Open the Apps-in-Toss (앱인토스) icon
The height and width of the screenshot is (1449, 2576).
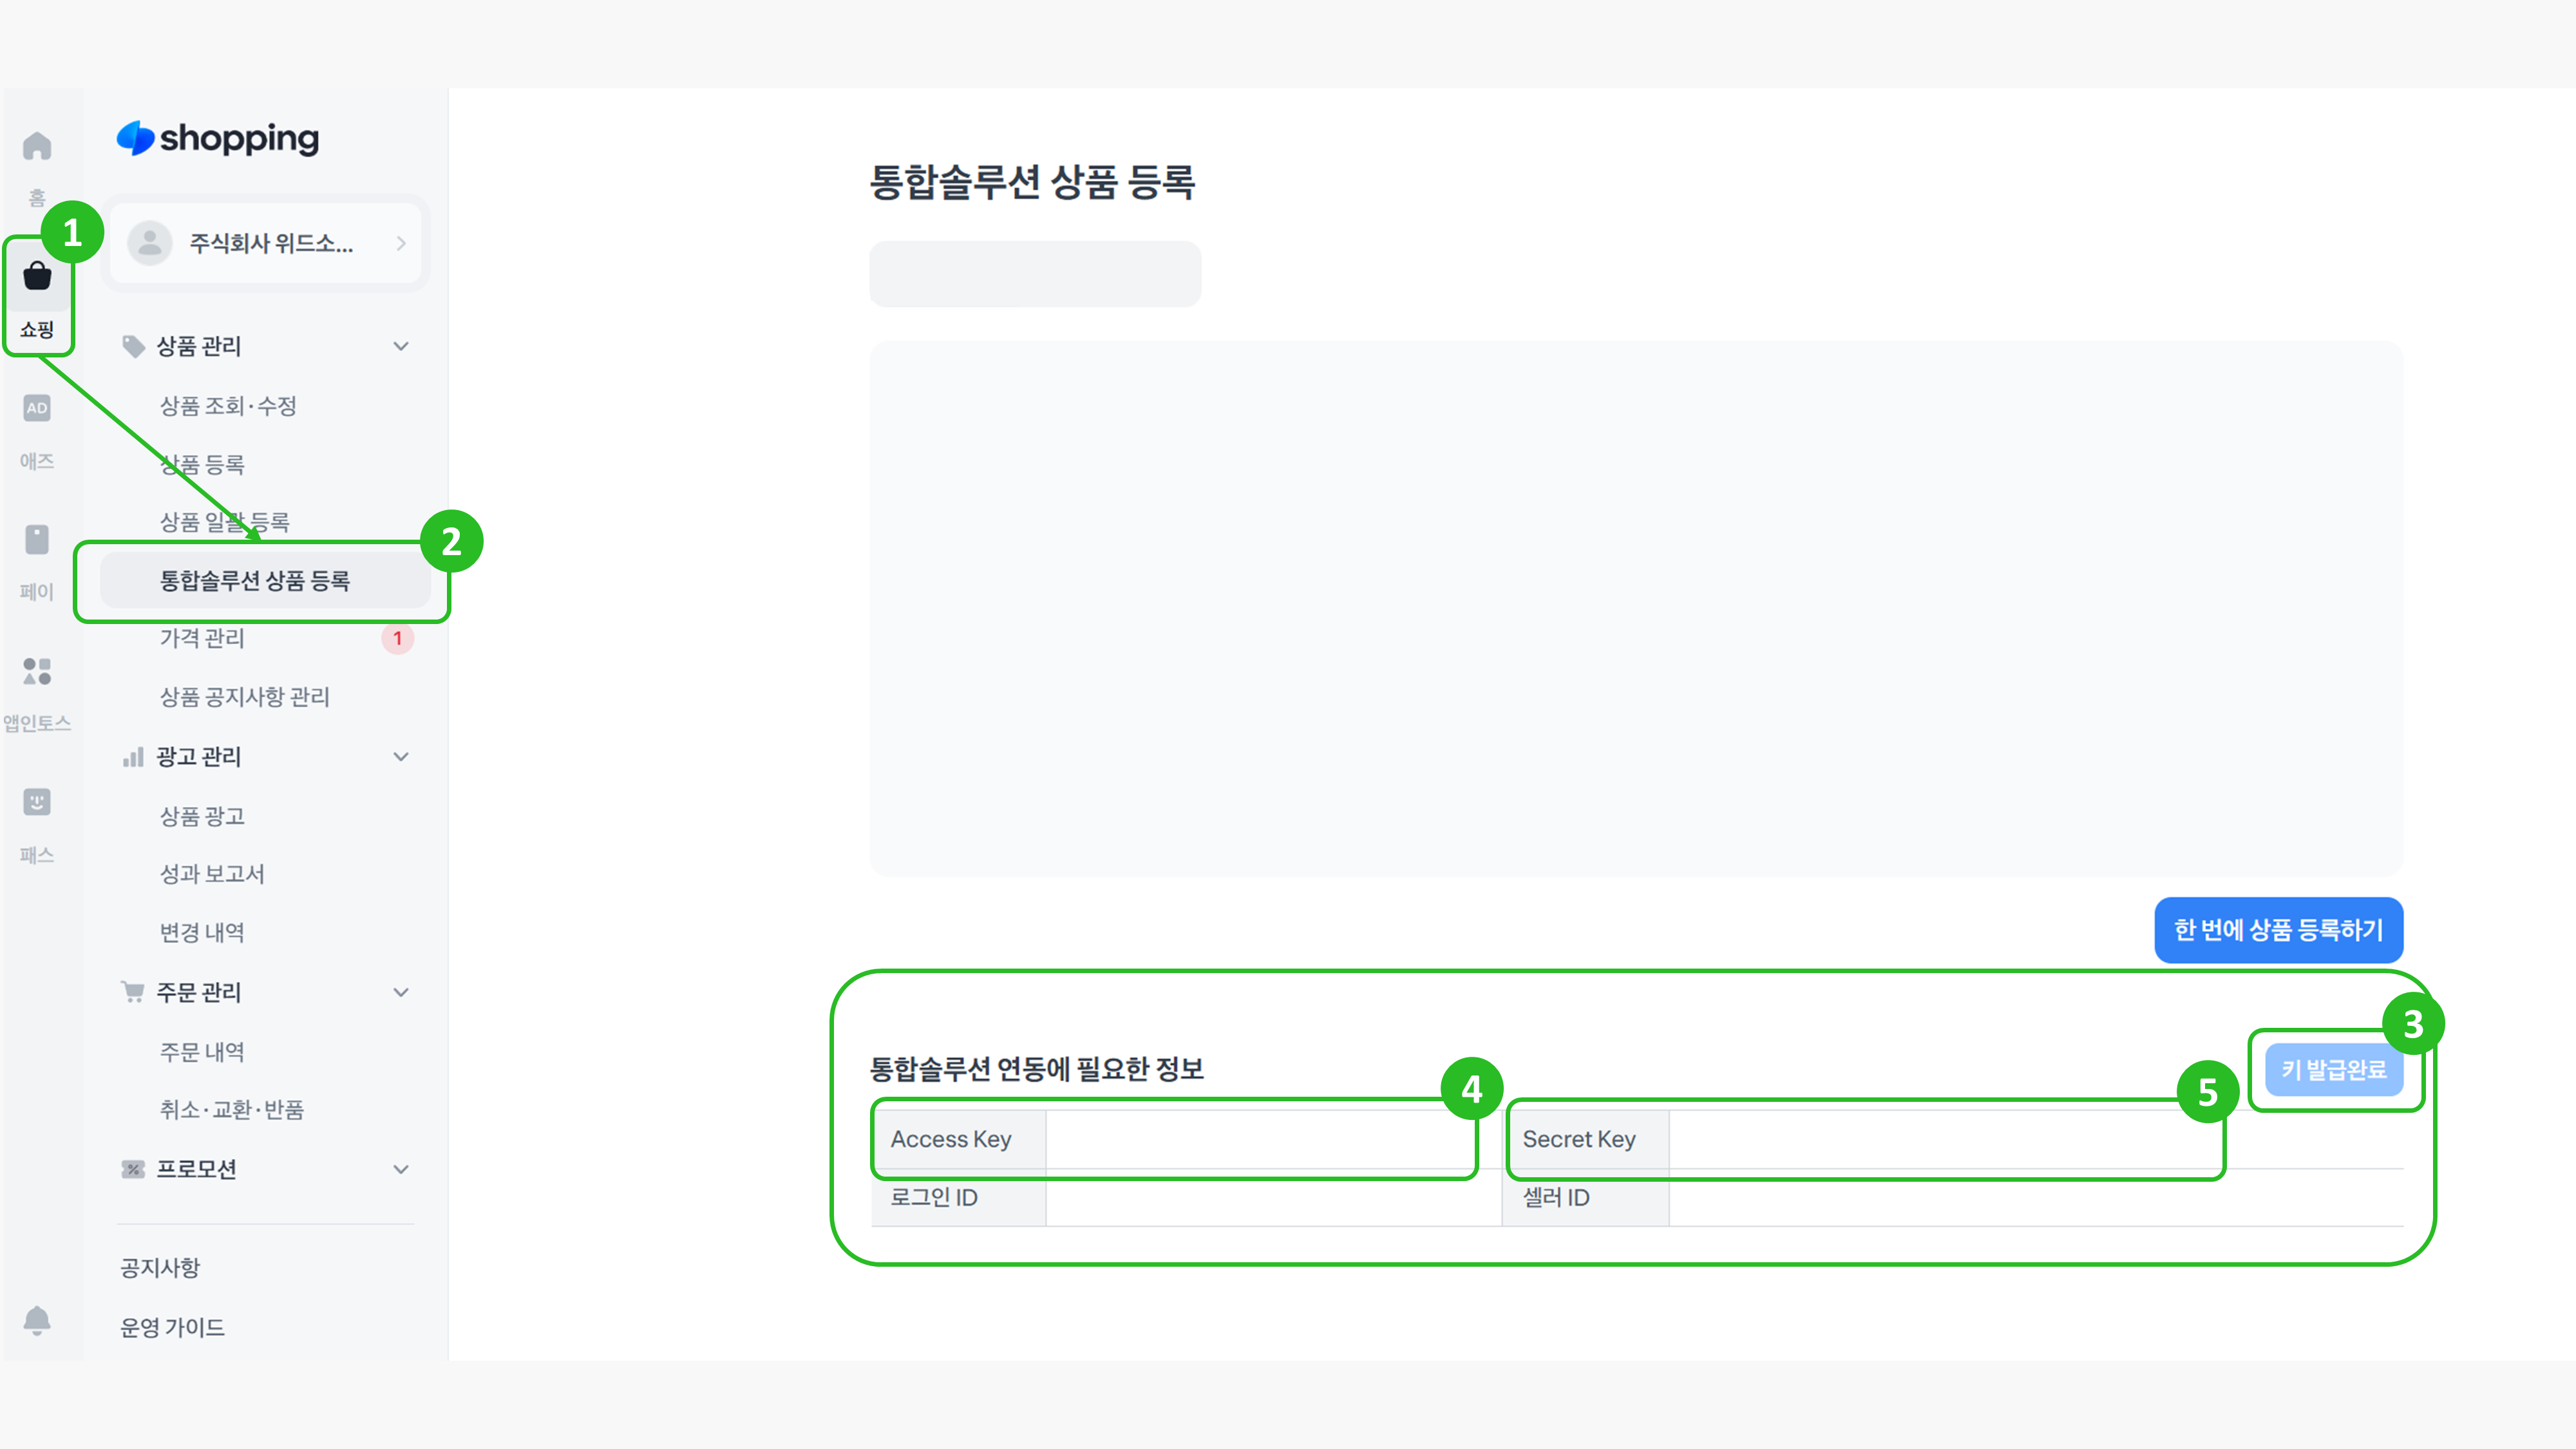pos(37,671)
